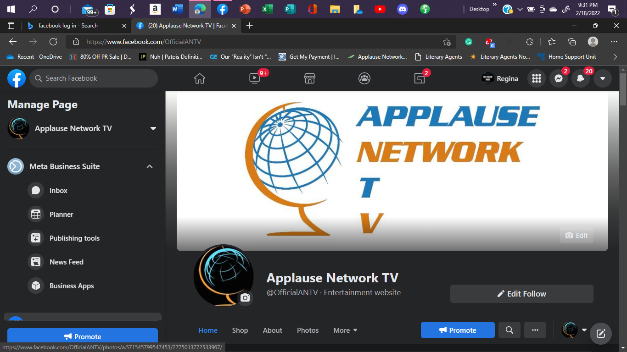Open the Windows Action Center notifications icon
Screen dimensions: 627x352
612,9
